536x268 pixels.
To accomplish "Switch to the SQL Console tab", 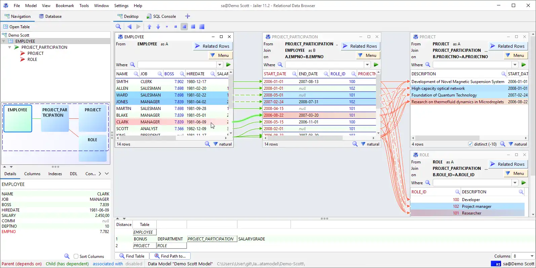I will point(161,16).
